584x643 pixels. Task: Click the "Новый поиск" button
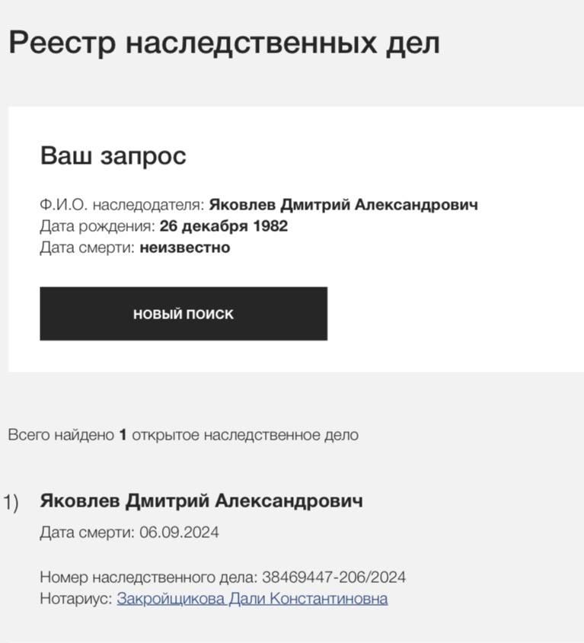coord(183,314)
